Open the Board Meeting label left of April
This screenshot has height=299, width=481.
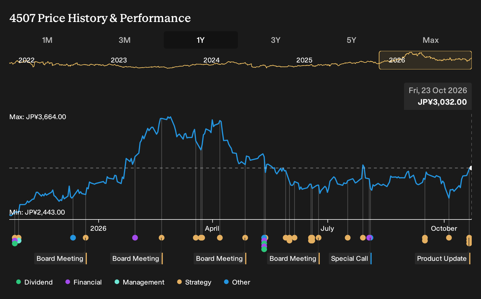coord(136,259)
